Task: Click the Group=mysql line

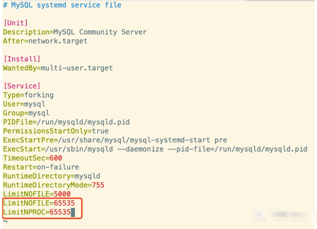Action: tap(26, 113)
